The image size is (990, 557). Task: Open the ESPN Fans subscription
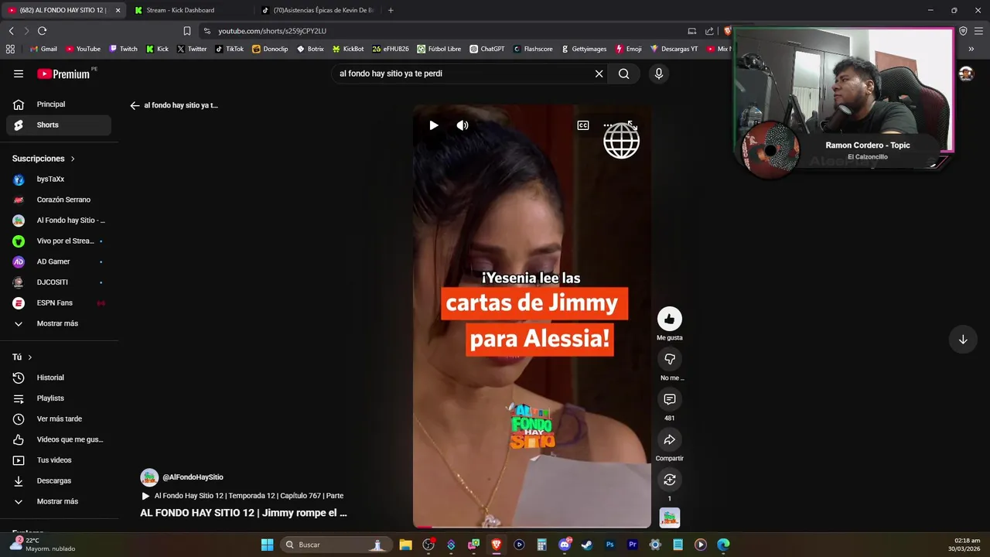tap(59, 302)
